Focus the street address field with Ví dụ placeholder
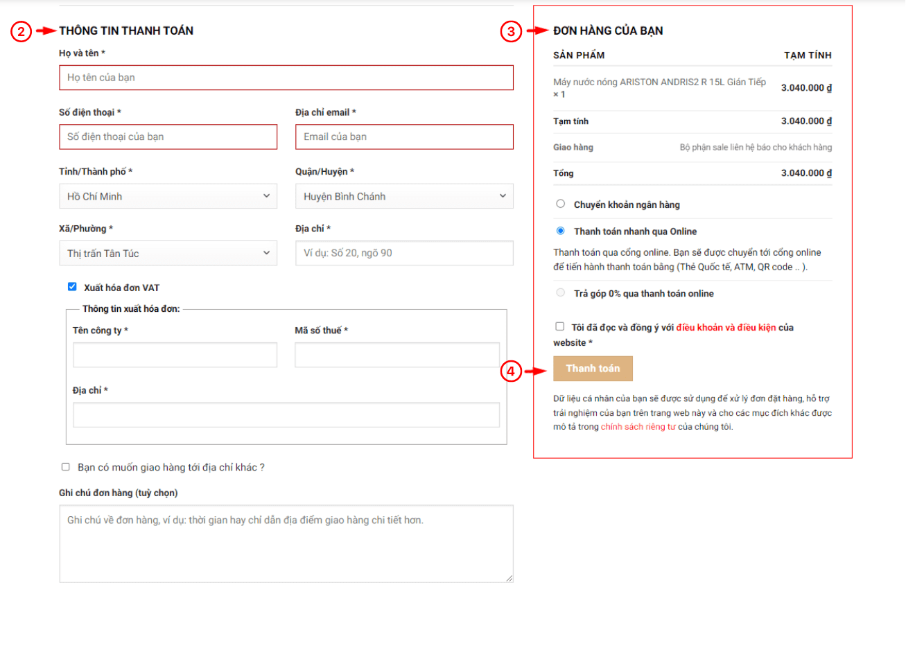The image size is (906, 650). click(404, 254)
